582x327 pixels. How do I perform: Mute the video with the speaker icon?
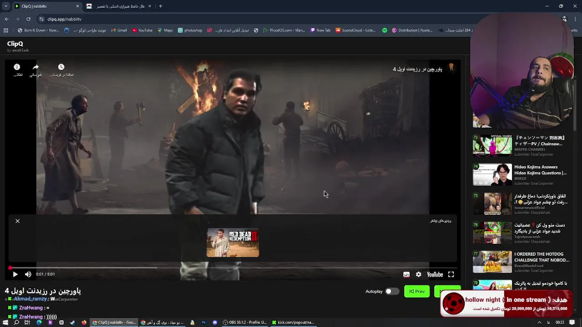point(28,274)
